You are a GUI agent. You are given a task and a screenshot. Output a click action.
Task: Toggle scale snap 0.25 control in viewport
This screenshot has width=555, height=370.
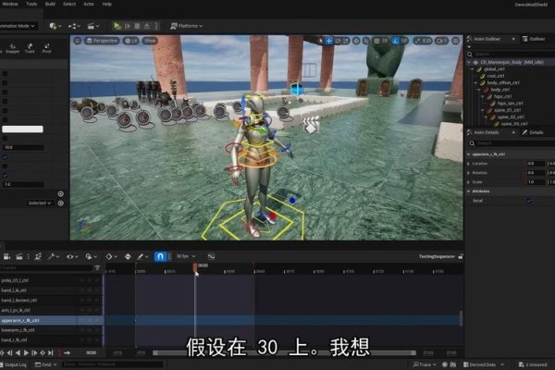point(423,41)
